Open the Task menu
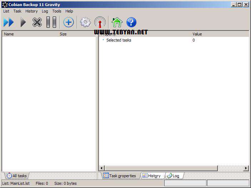This screenshot has width=251, height=188. 17,11
